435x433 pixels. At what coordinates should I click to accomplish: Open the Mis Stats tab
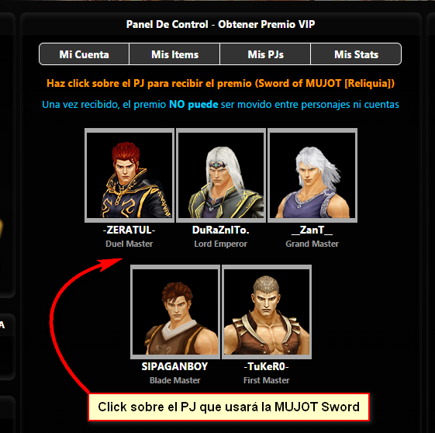[356, 54]
